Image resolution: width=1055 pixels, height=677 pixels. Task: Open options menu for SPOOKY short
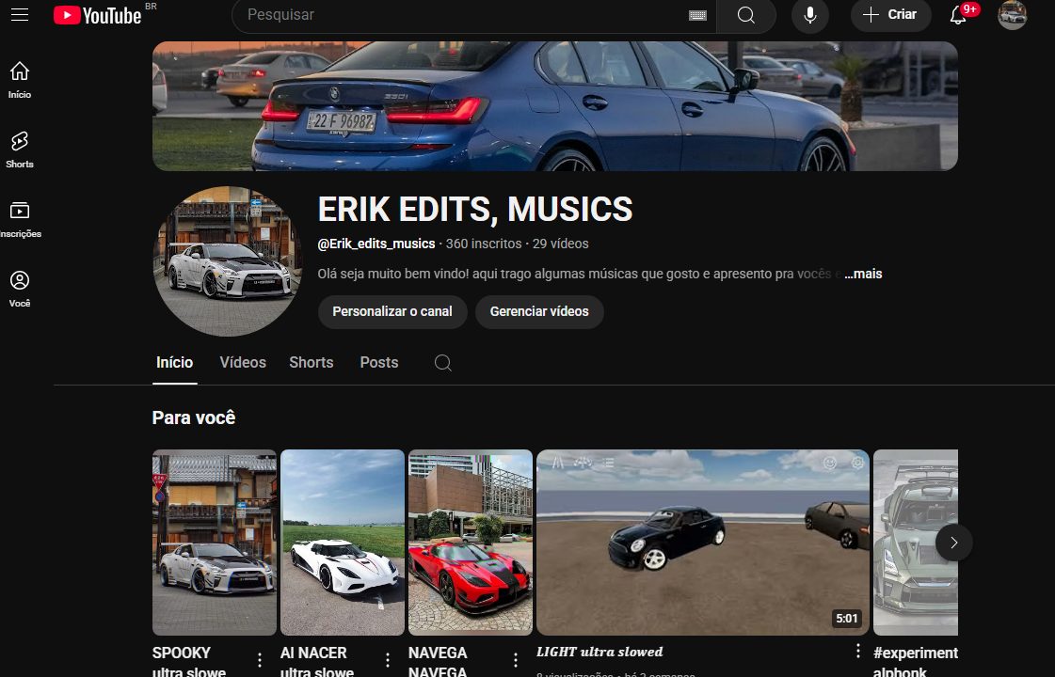click(x=260, y=660)
